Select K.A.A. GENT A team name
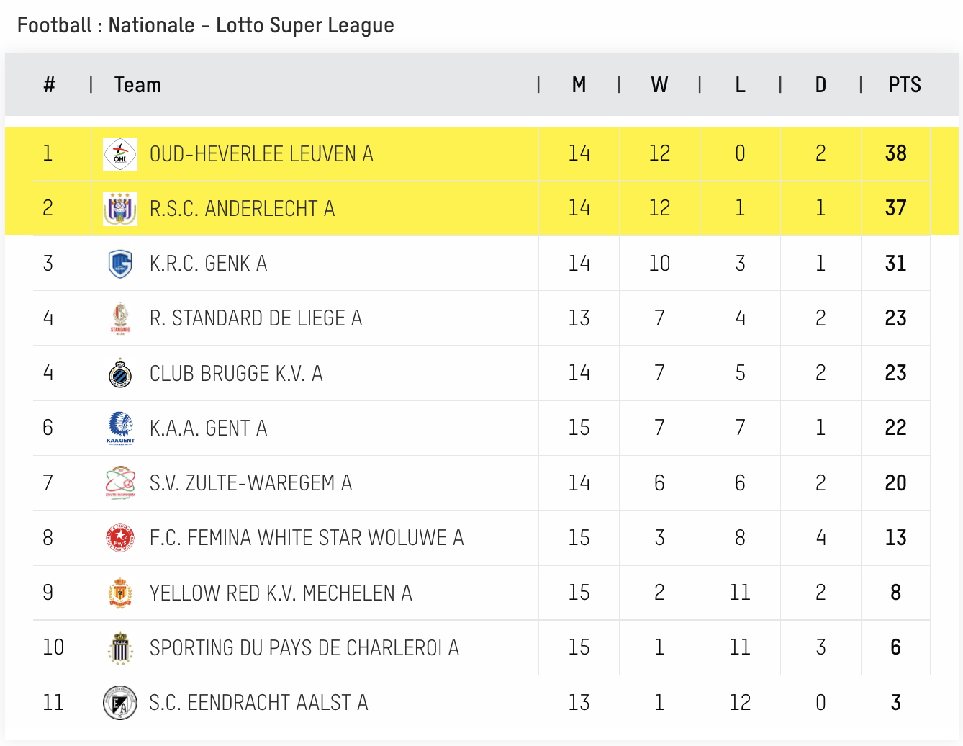963x746 pixels. 208,428
